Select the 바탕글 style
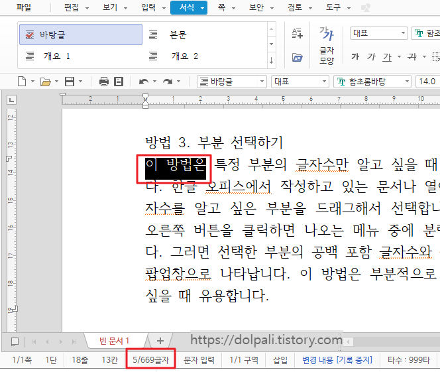 point(81,34)
